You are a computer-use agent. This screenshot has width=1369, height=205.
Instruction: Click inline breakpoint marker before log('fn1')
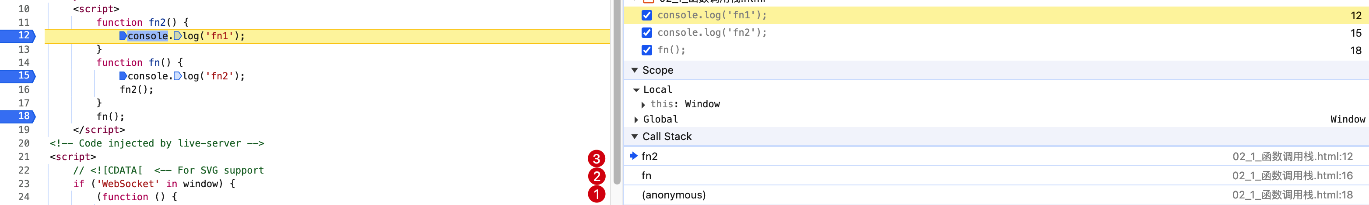pos(178,36)
